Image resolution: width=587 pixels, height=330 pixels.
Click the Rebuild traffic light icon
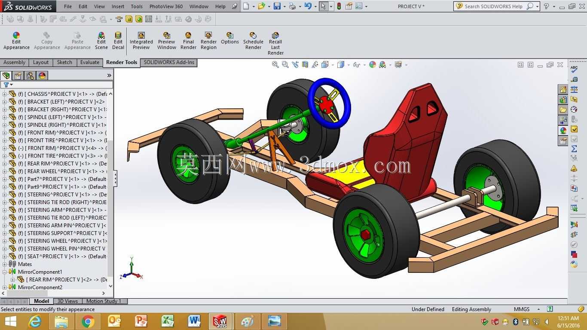click(339, 6)
